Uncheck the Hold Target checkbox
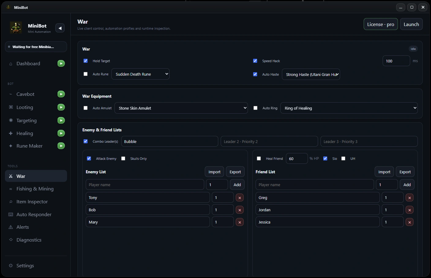Image resolution: width=431 pixels, height=278 pixels. pyautogui.click(x=86, y=61)
